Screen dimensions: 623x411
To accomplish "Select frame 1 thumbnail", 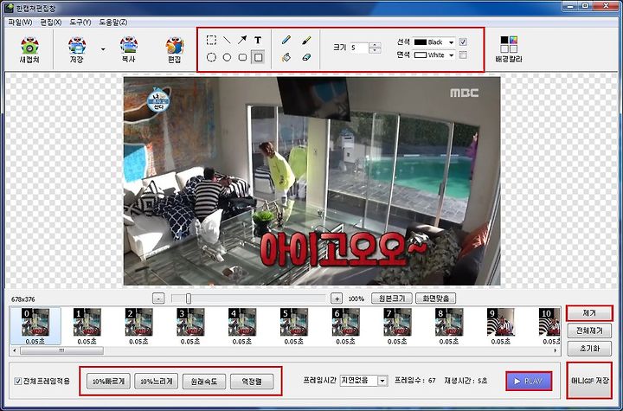I will [87, 326].
